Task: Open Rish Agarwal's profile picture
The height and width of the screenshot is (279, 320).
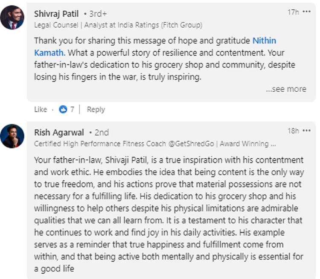Action: 12,136
